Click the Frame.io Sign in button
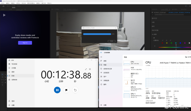 pyautogui.click(x=25, y=43)
